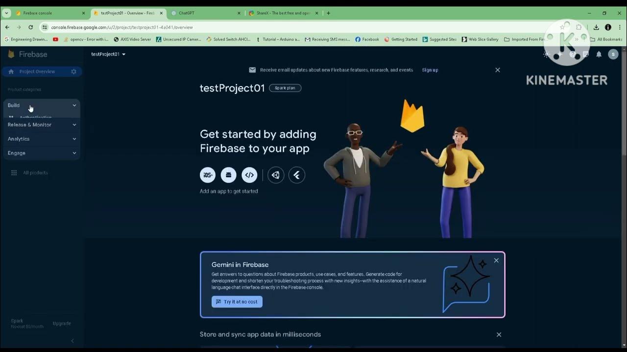Dismiss Store and sync app data section
The height and width of the screenshot is (352, 627).
[x=499, y=334]
